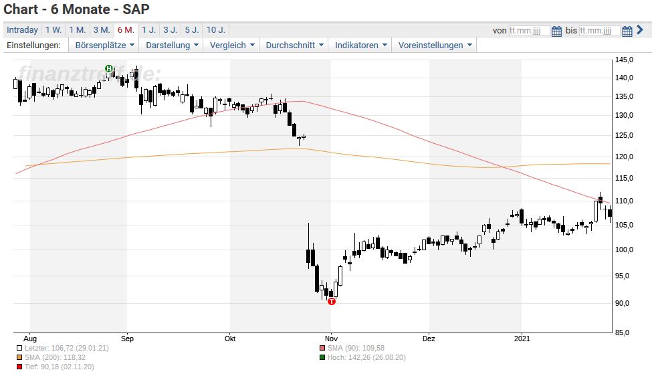This screenshot has height=376, width=658.
Task: Click the 'Tief: 90,18 (02.11.20)' legend text
Action: (59, 367)
